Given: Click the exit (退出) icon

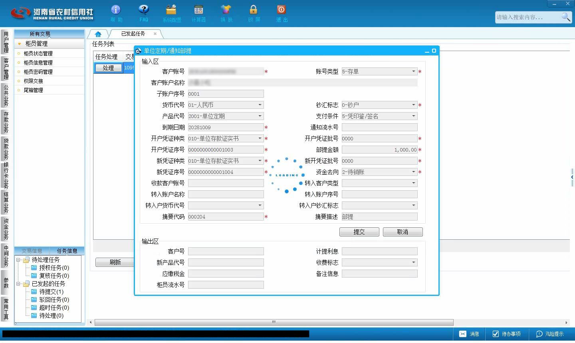Looking at the screenshot, I should point(281,13).
